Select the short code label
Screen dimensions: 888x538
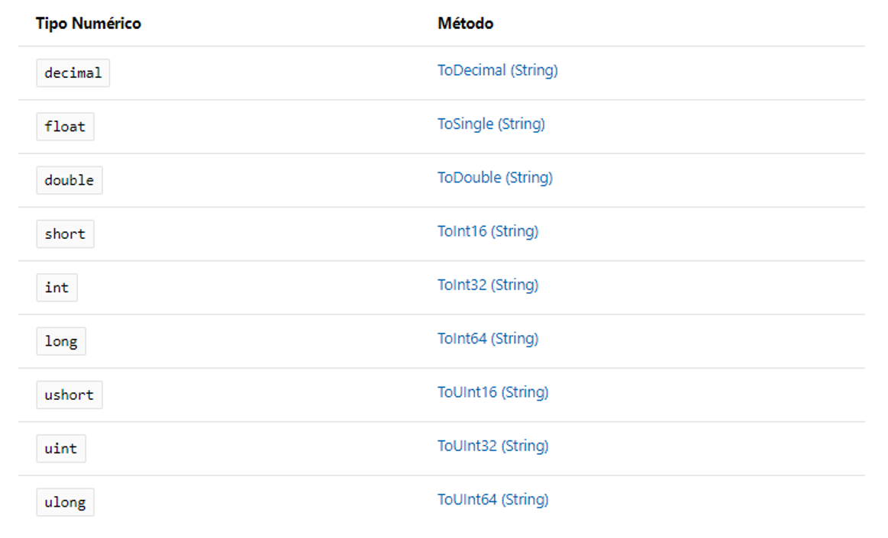pyautogui.click(x=65, y=234)
